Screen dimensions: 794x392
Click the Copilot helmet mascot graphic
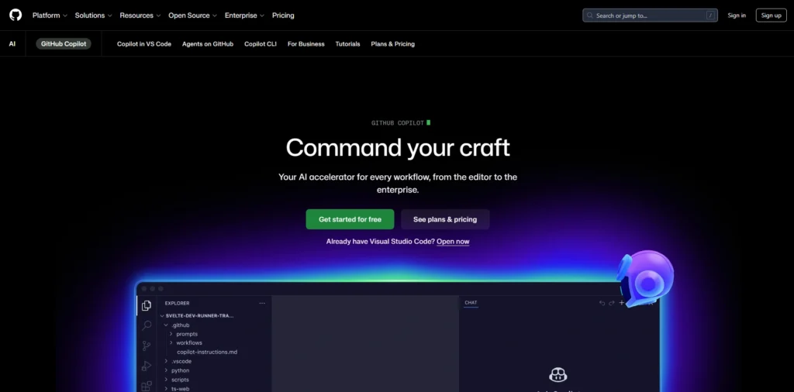645,279
